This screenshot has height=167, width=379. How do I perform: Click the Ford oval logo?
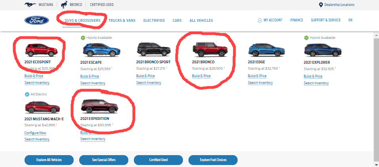coord(37,20)
